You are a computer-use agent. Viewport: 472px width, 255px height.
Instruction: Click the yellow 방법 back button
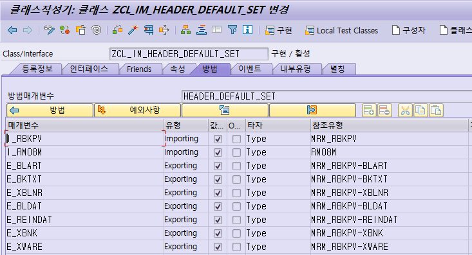click(50, 110)
